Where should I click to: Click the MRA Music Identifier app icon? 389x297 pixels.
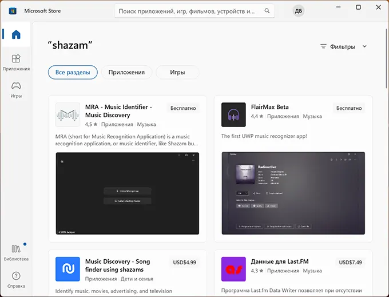tap(68, 114)
